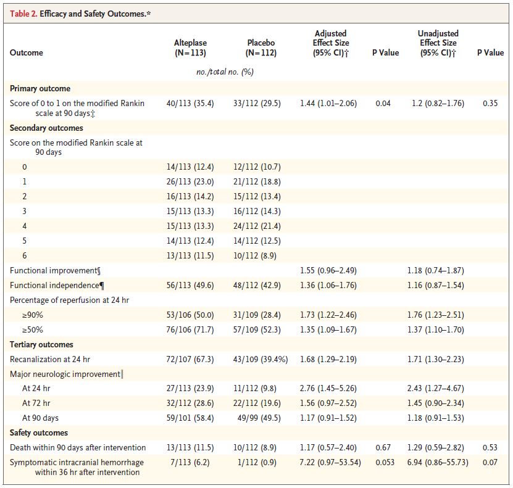Select the Alteplase (N=113) column header

click(x=190, y=48)
